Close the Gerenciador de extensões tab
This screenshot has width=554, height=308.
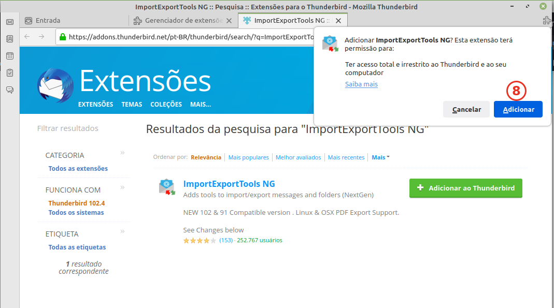229,21
